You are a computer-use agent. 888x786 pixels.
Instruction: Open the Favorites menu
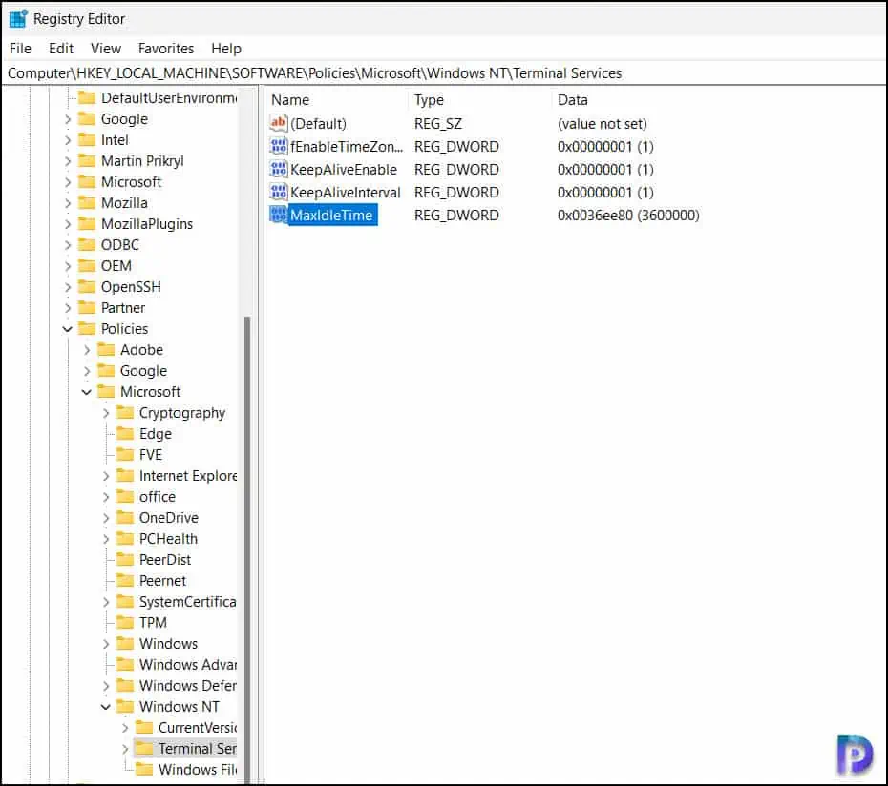(x=166, y=49)
